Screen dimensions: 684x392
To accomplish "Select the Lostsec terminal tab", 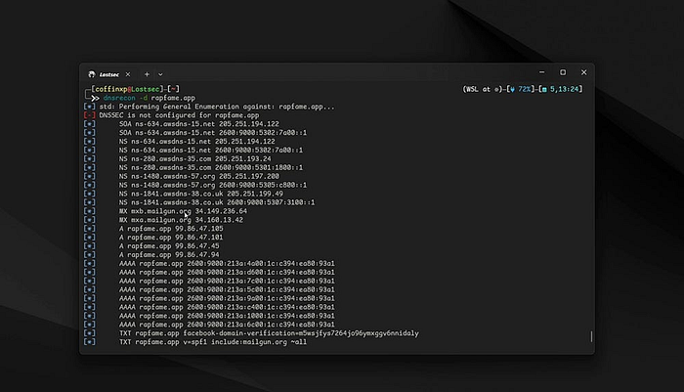I will click(109, 74).
